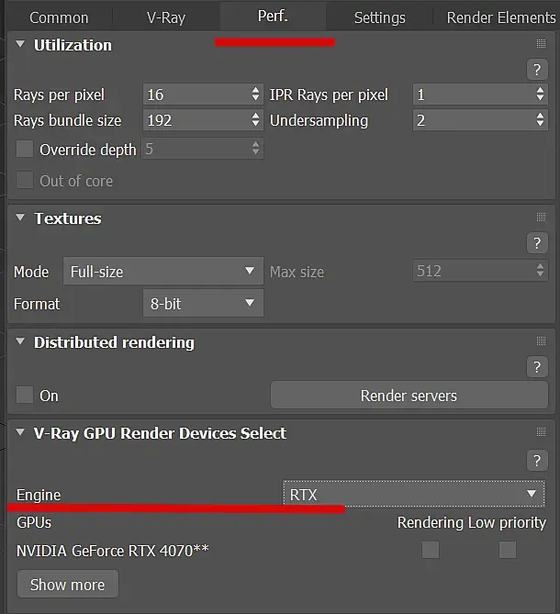The width and height of the screenshot is (560, 614).
Task: Switch to the Render Elements tab
Action: [501, 17]
